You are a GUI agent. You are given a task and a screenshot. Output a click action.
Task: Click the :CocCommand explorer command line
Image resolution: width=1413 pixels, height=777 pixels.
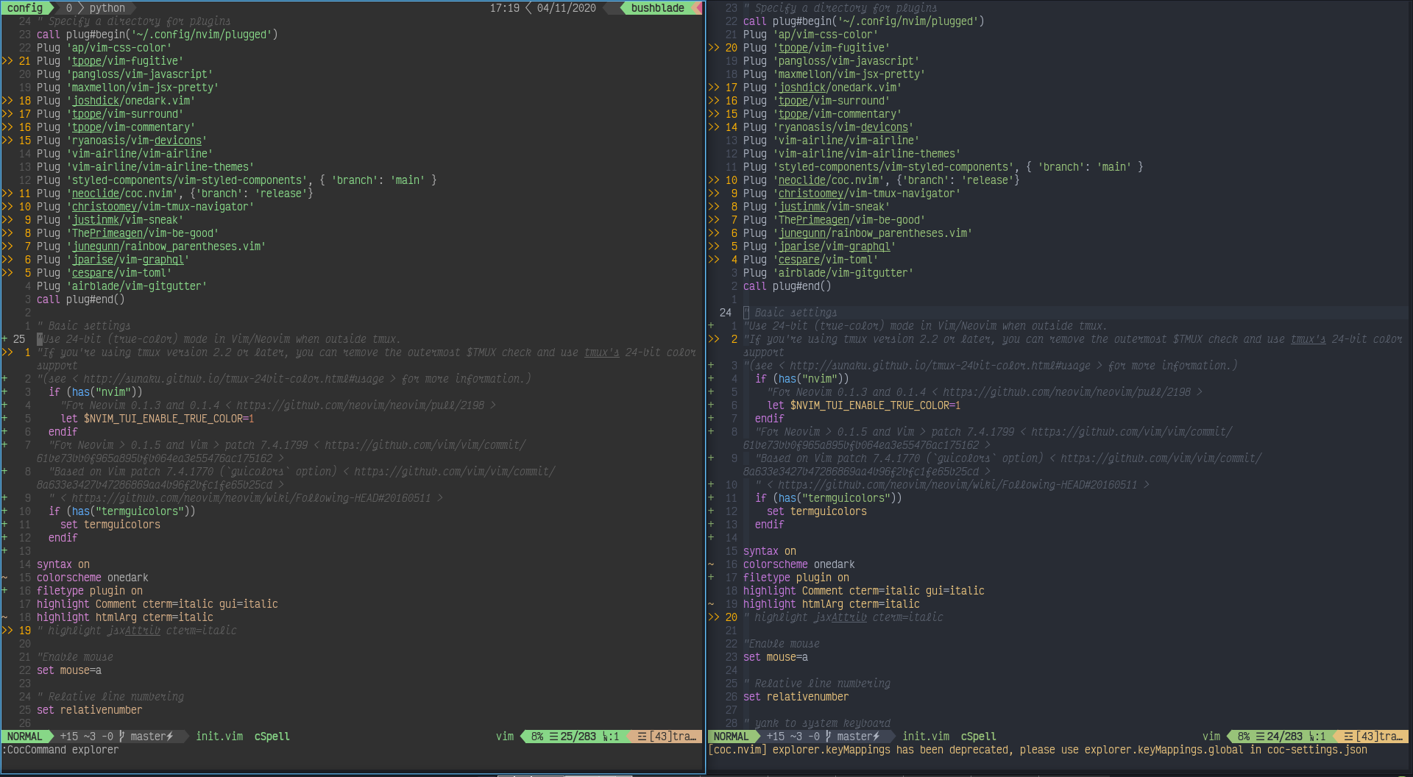coord(59,750)
